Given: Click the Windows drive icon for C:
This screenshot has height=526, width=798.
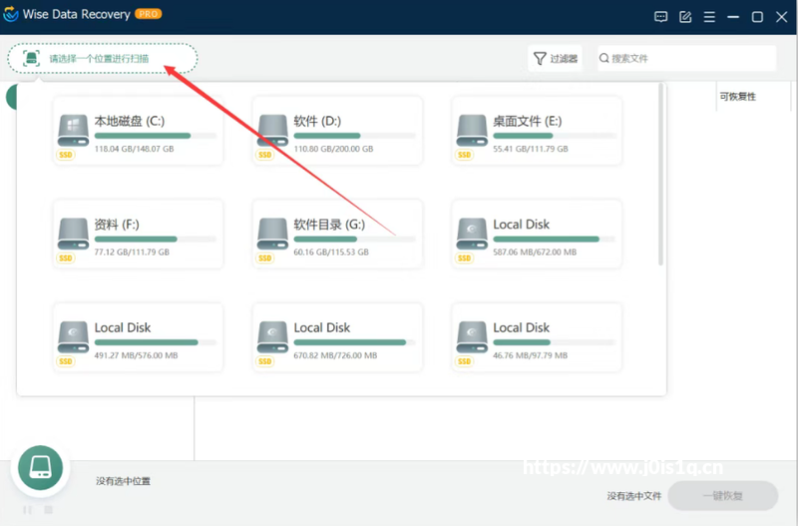Looking at the screenshot, I should coord(73,131).
